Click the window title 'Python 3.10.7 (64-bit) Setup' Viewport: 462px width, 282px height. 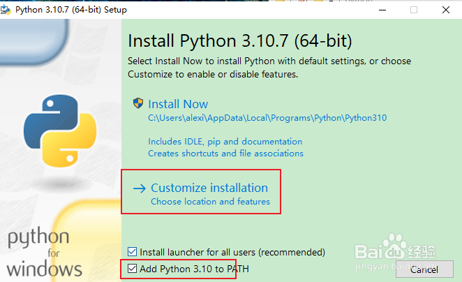pyautogui.click(x=71, y=10)
